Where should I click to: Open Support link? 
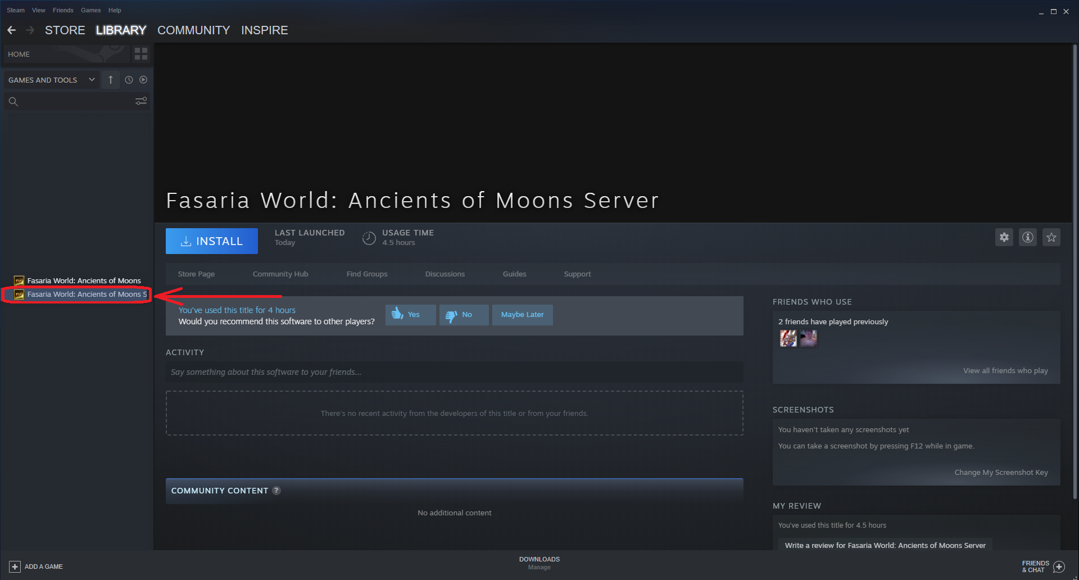point(577,274)
